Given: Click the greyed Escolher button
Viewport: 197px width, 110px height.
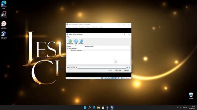Looking at the screenshot, I should (x=110, y=71).
